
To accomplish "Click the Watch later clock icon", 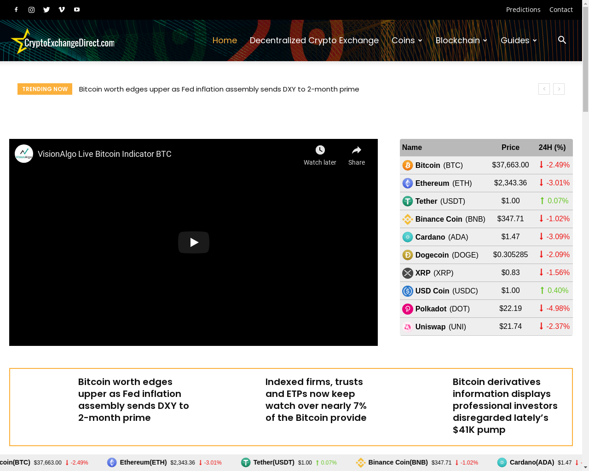I will coord(320,150).
